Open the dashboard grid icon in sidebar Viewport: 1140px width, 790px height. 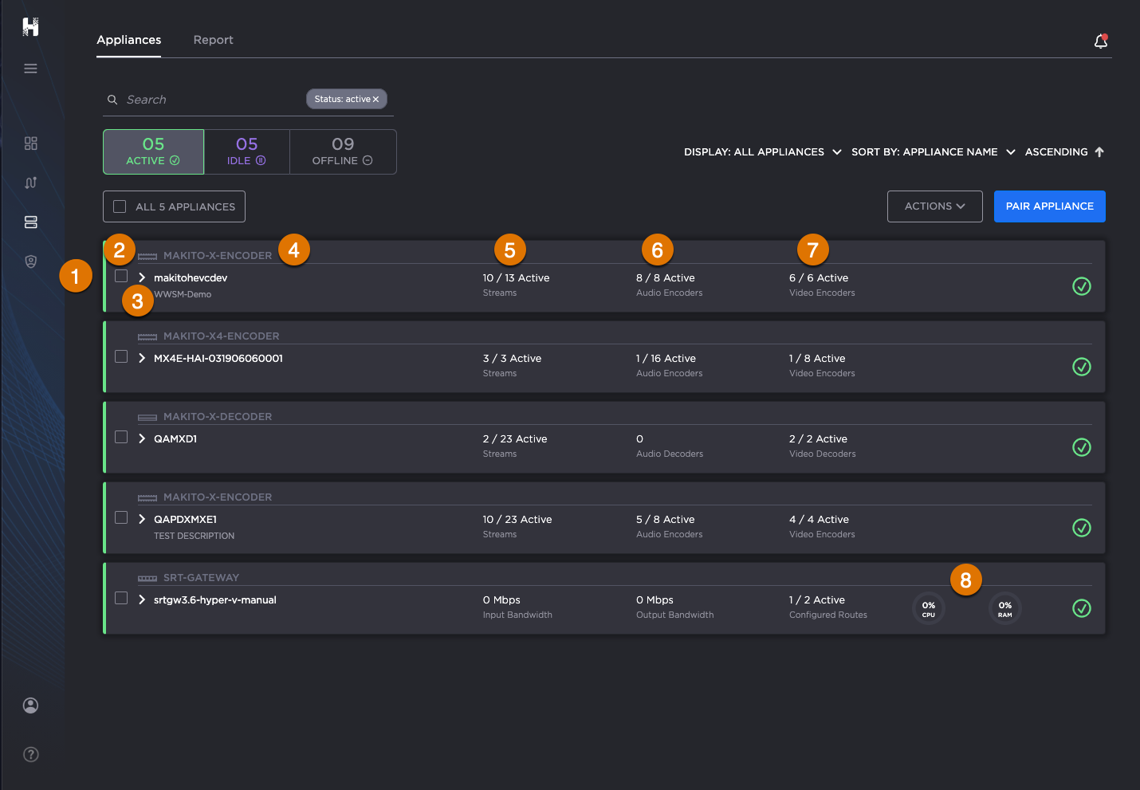31,143
